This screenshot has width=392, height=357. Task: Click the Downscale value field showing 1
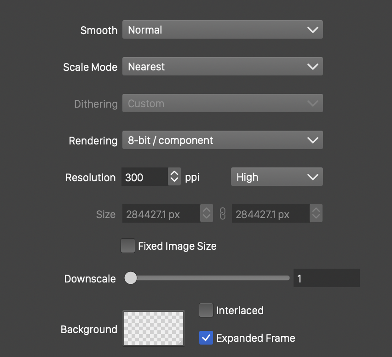326,278
